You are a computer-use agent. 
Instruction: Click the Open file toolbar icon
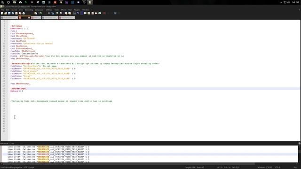(x=6, y=13)
